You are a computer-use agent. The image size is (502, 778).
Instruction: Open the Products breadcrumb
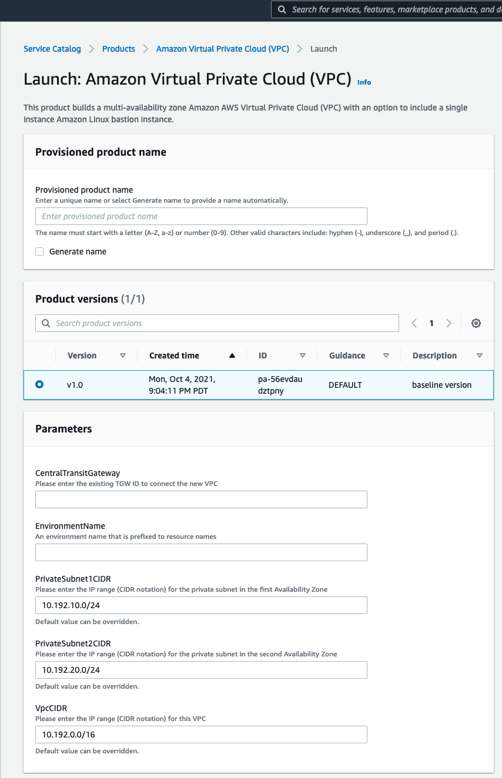click(x=118, y=49)
